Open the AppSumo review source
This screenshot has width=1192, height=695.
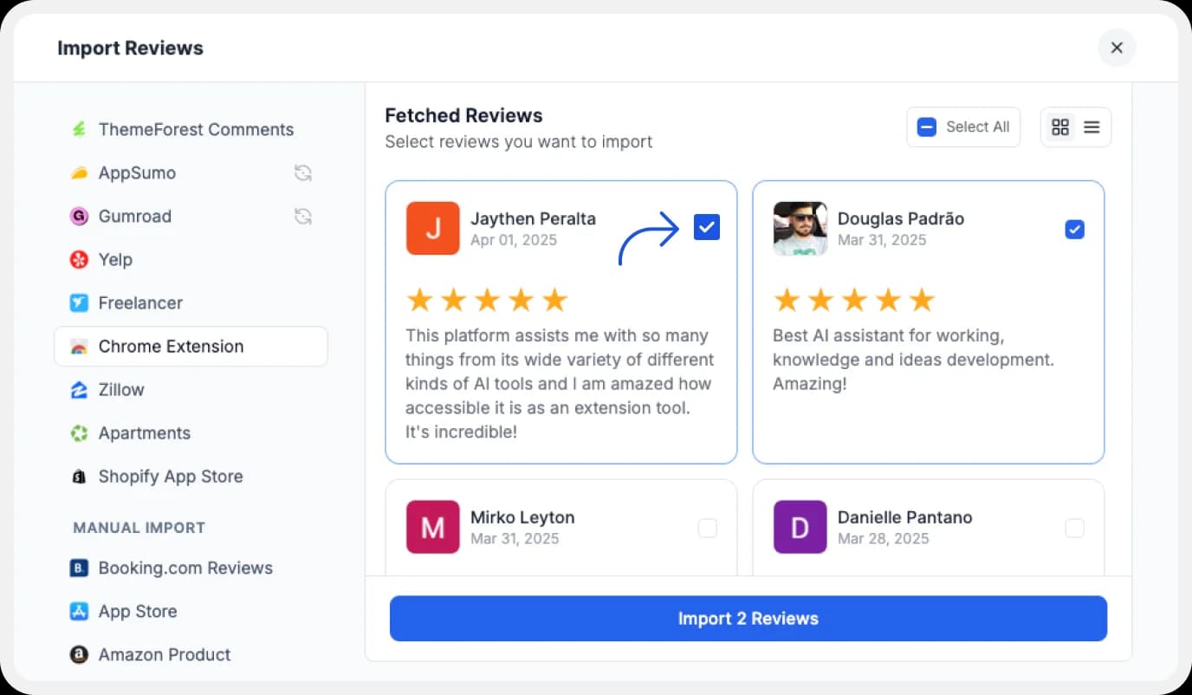click(x=136, y=172)
